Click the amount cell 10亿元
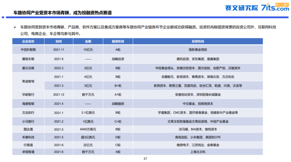 pos(88,50)
